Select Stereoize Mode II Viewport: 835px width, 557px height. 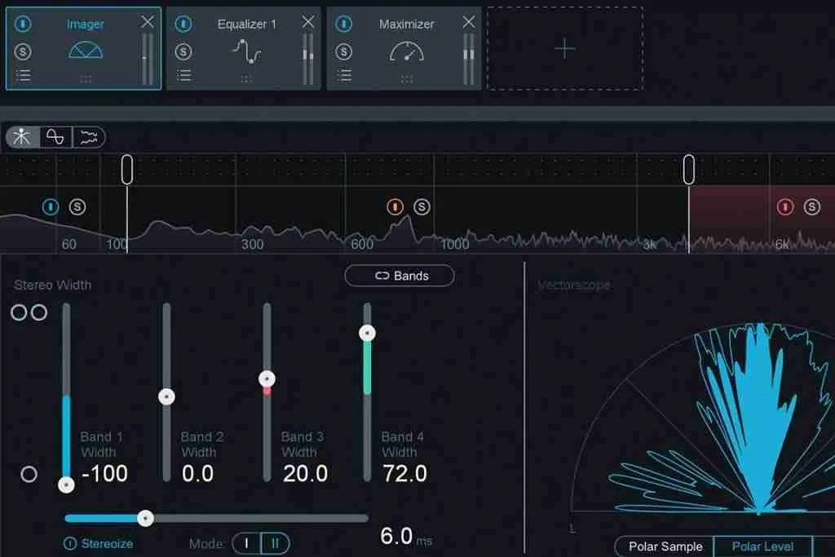tap(275, 543)
